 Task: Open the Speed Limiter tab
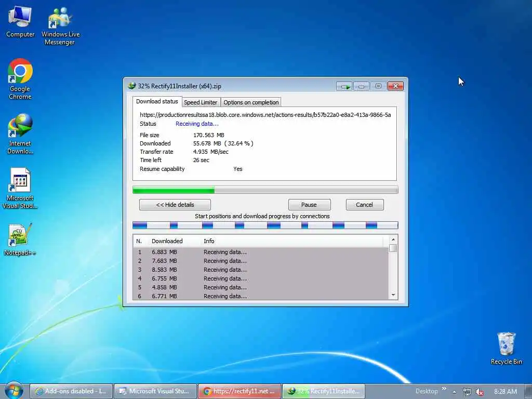point(201,102)
